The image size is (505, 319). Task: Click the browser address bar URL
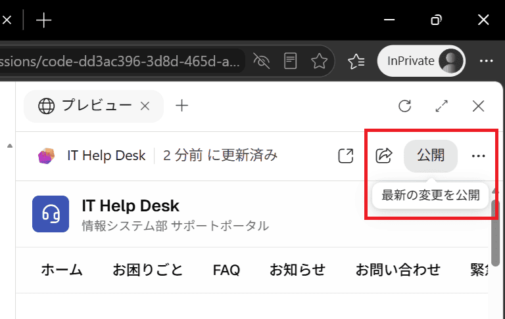[120, 61]
